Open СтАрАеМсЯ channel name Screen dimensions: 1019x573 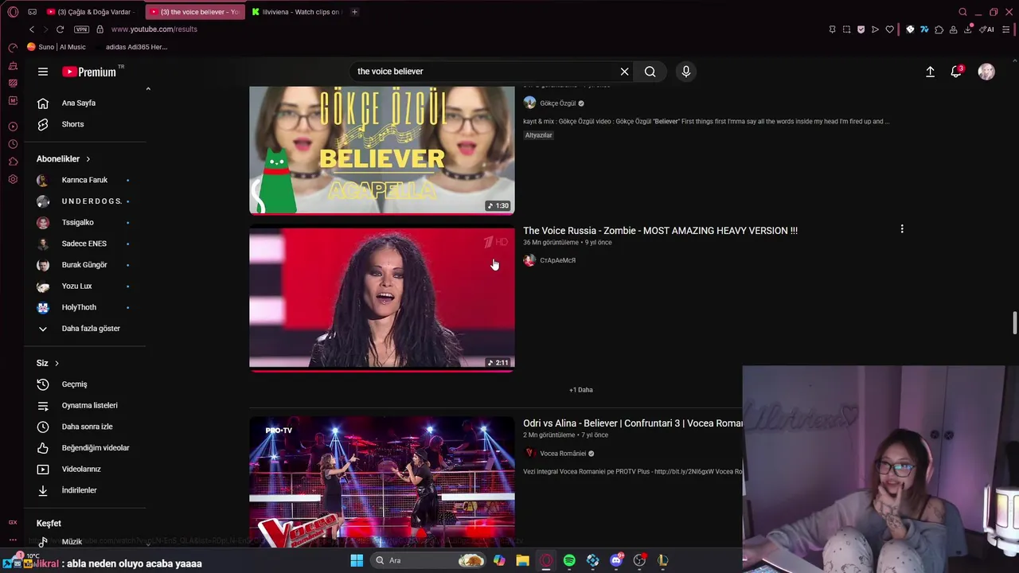pyautogui.click(x=557, y=260)
